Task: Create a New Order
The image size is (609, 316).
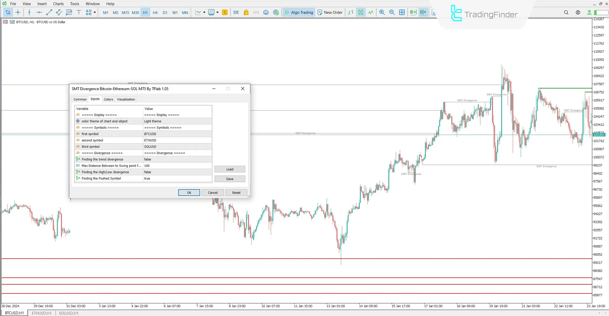Action: click(330, 12)
